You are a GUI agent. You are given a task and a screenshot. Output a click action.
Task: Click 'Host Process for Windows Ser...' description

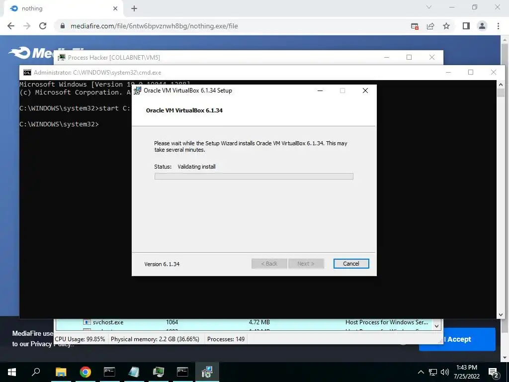tap(387, 322)
